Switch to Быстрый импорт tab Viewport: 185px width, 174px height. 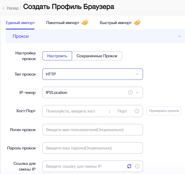coord(116,23)
